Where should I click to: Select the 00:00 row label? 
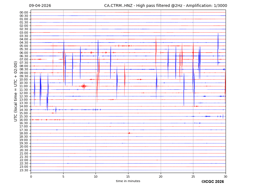tap(24, 12)
